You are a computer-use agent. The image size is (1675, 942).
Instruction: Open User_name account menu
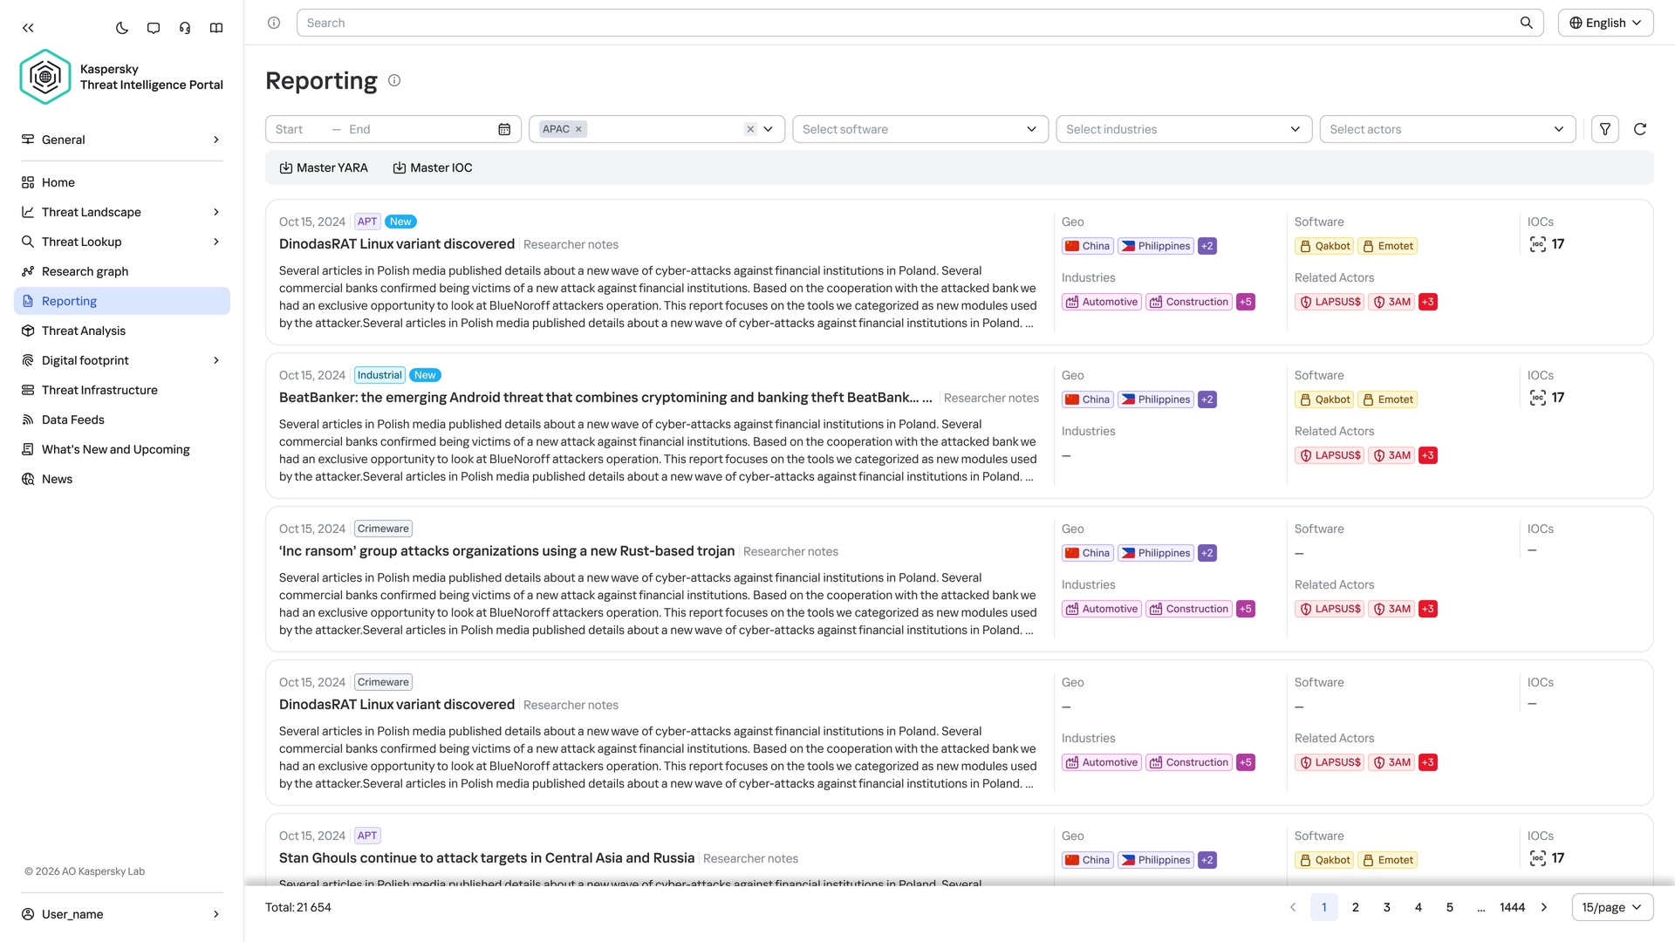coord(122,914)
